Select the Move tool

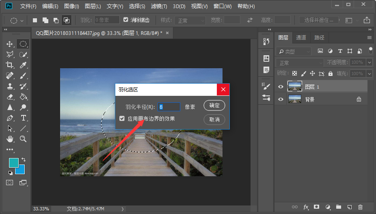[x=10, y=44]
